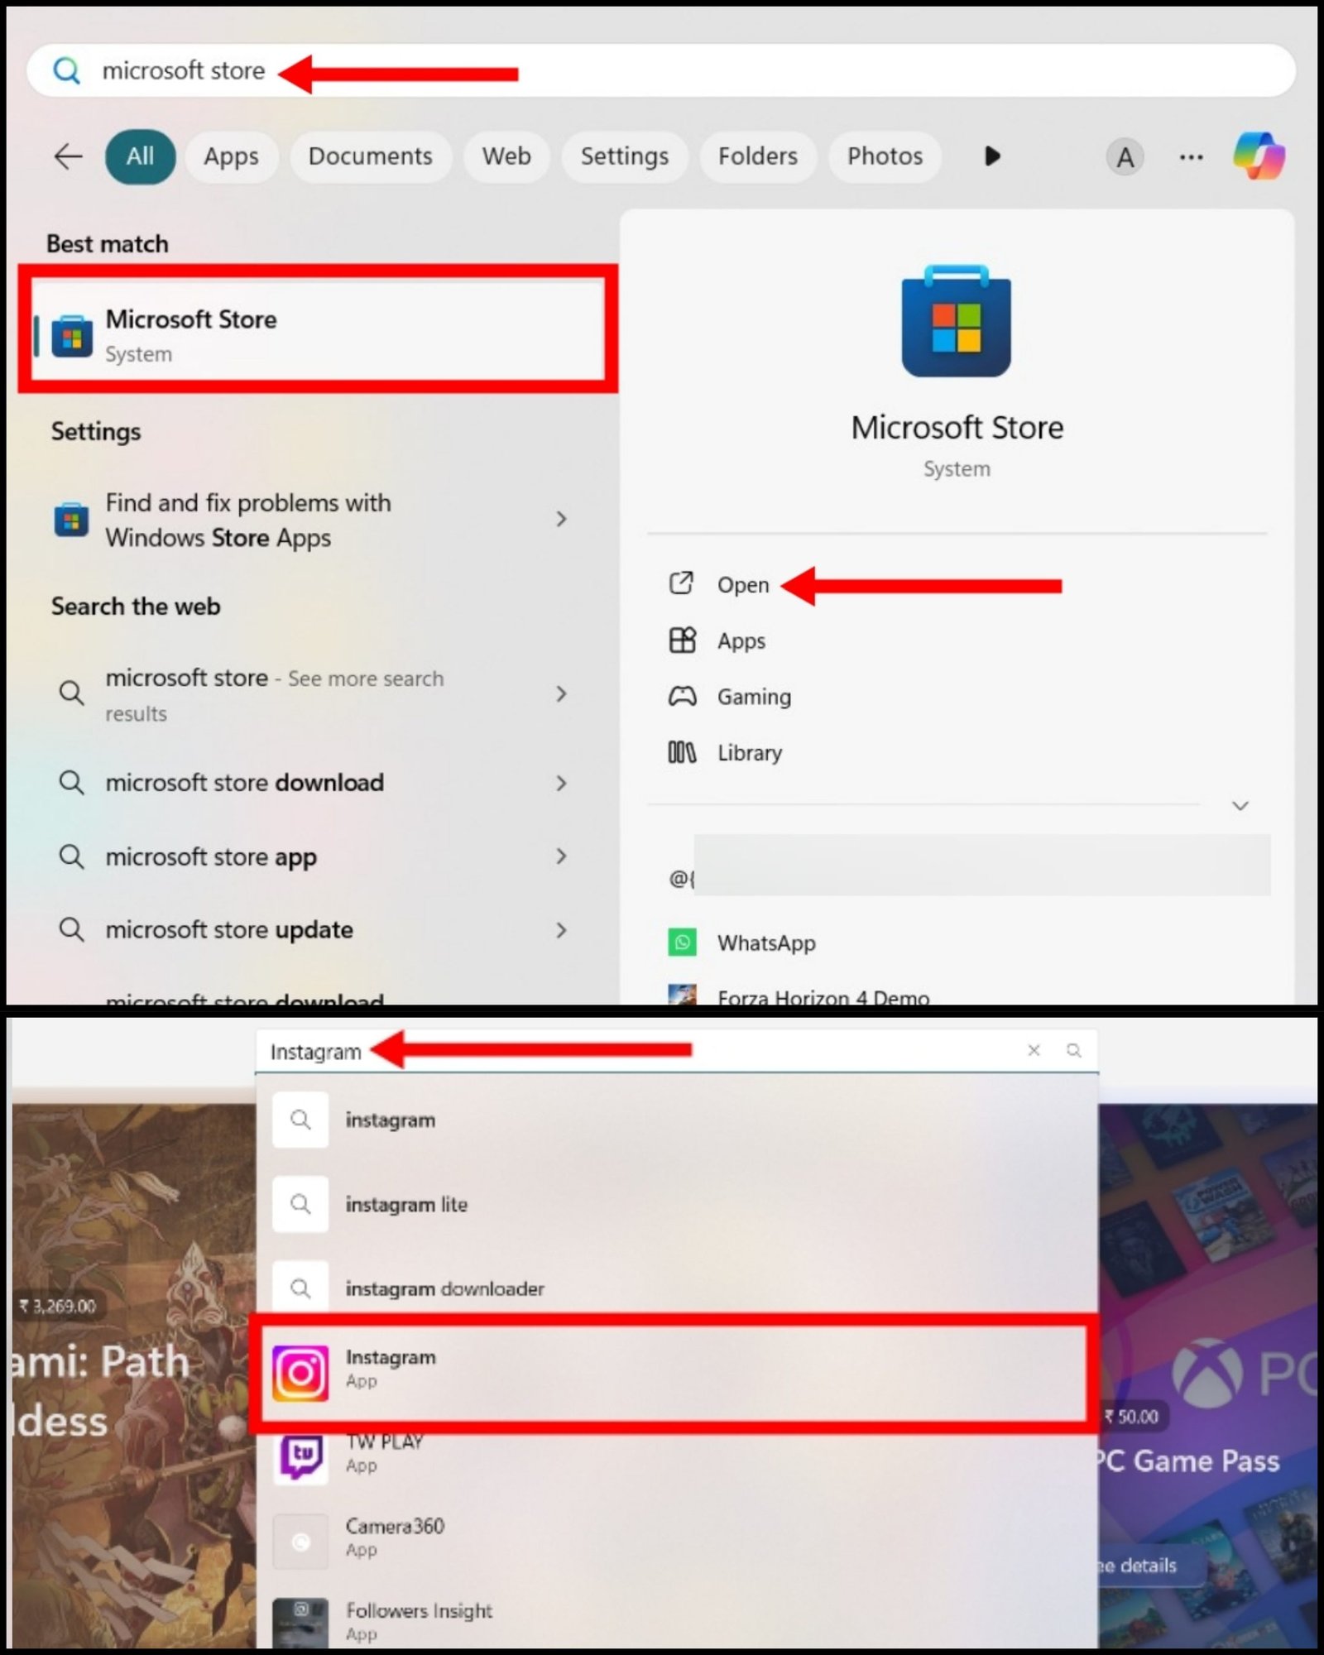This screenshot has width=1324, height=1655.
Task: Click the ₹ 3,269.00 game banner
Action: (132, 1374)
